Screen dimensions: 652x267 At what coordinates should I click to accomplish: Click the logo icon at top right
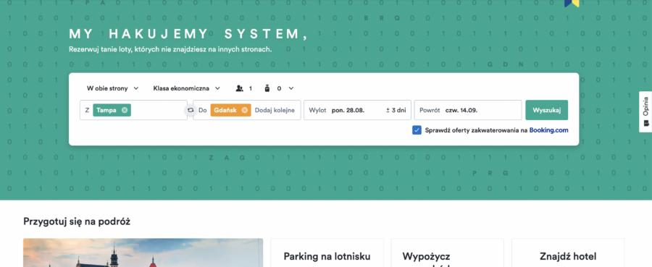[572, 3]
